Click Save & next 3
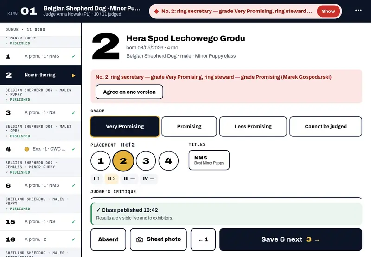Viewport: 371px width, 257px height. [x=291, y=239]
